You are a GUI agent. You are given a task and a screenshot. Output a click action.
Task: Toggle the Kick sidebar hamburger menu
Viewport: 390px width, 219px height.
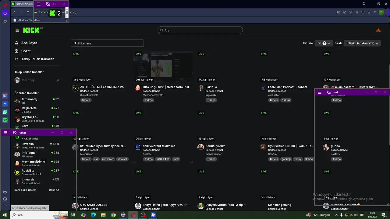(17, 30)
